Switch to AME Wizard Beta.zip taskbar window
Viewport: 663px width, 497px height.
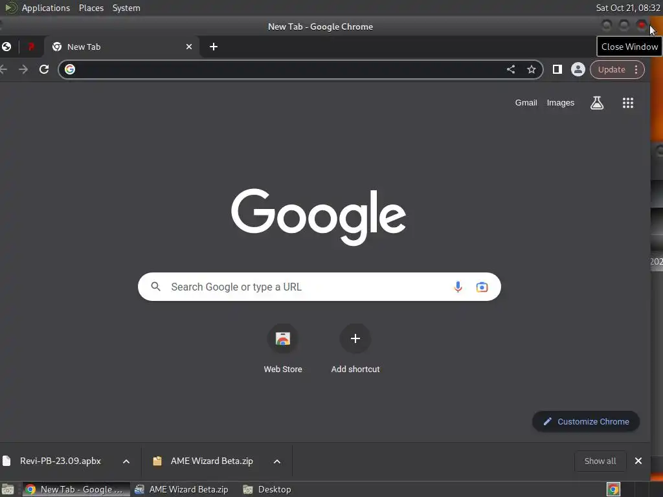point(182,489)
